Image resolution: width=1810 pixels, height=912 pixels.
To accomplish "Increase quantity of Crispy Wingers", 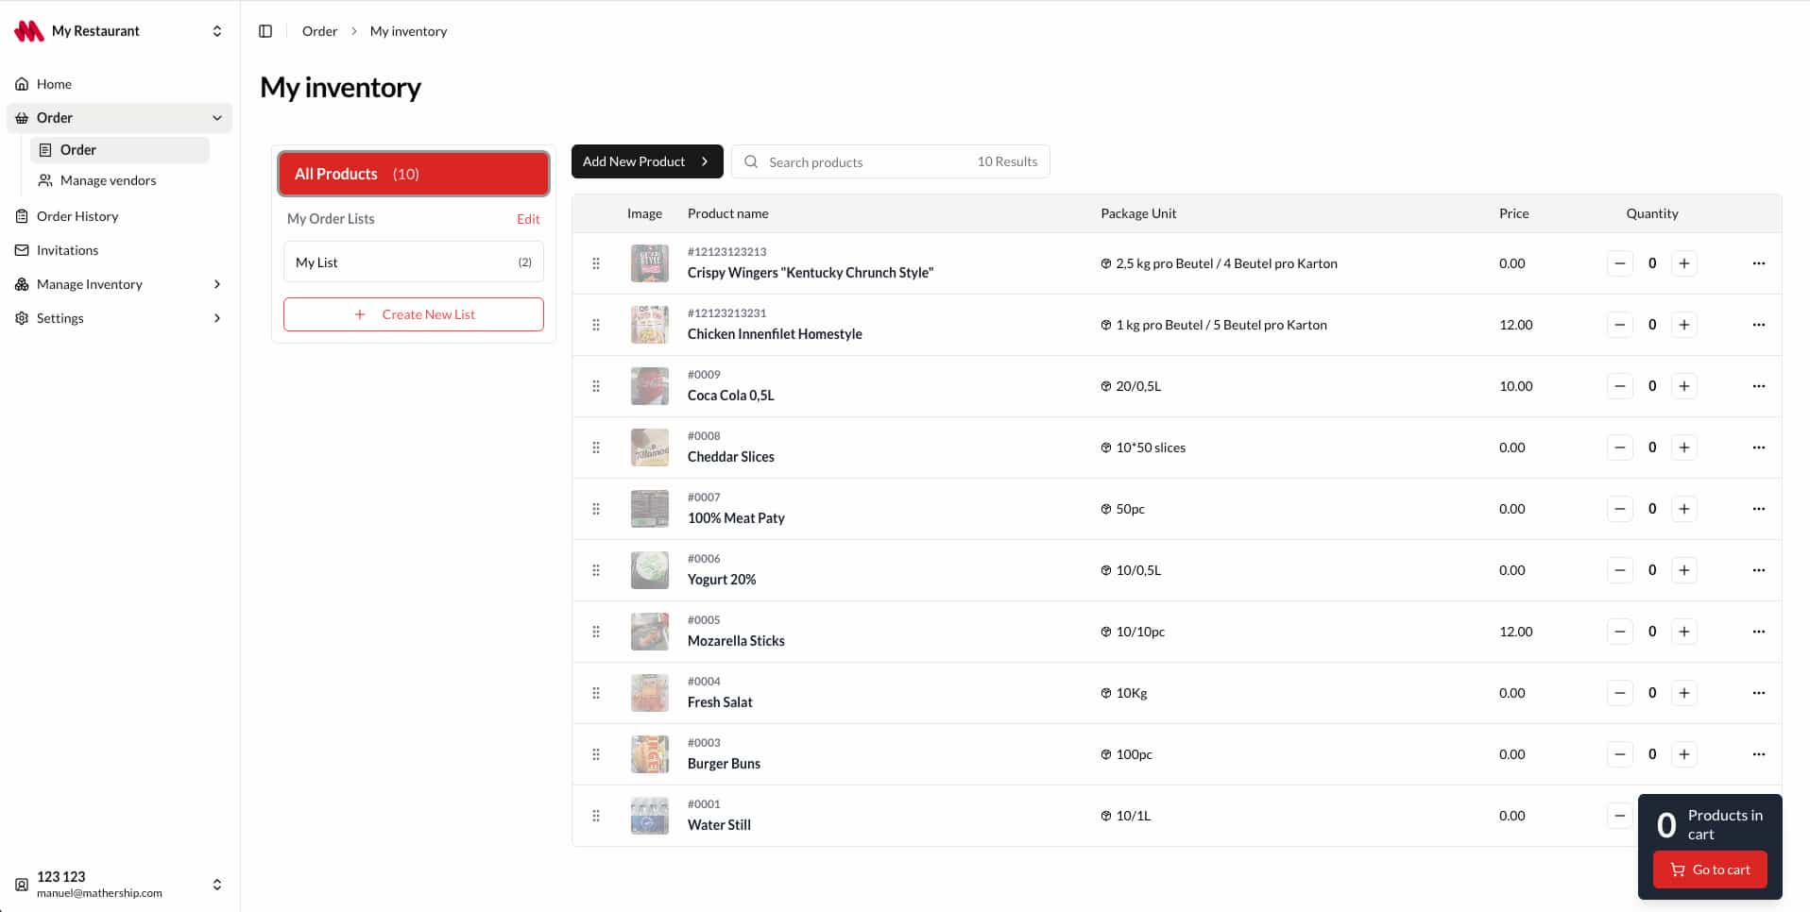I will [1684, 263].
